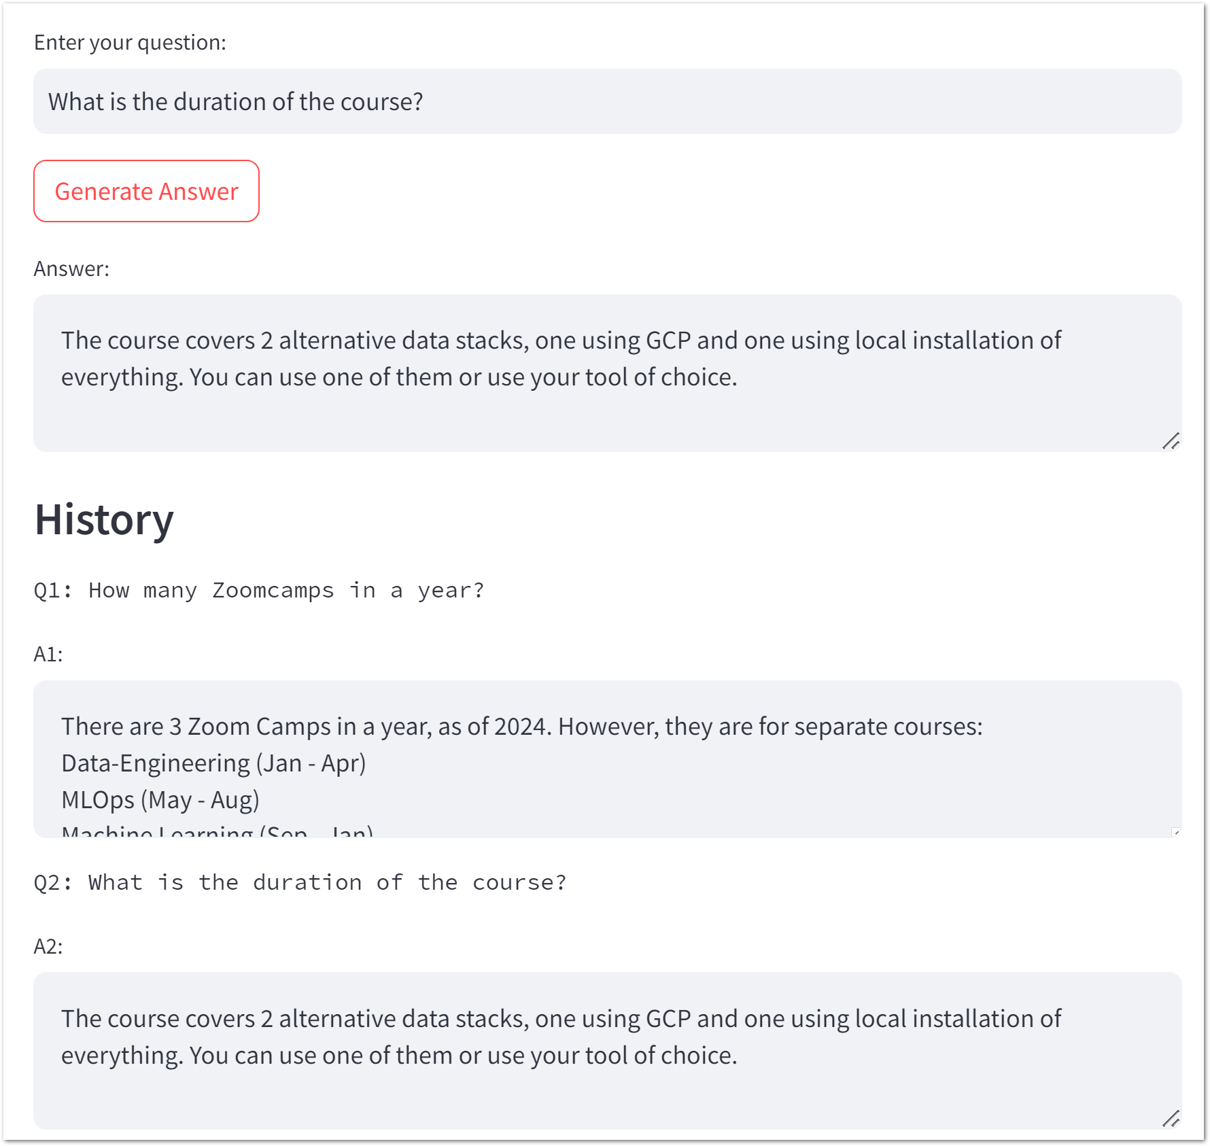Click the 'A1:' label
1210x1146 pixels.
click(x=48, y=655)
